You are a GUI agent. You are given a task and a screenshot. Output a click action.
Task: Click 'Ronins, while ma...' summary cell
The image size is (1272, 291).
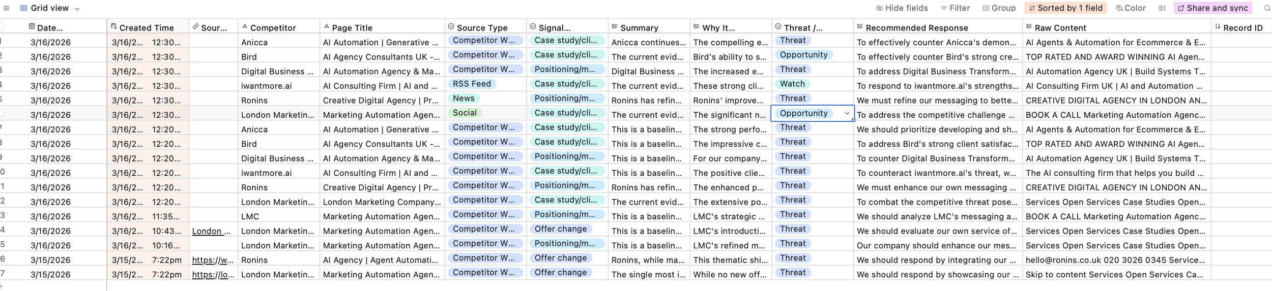pos(649,260)
